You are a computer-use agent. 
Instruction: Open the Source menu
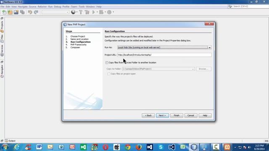pos(33,7)
